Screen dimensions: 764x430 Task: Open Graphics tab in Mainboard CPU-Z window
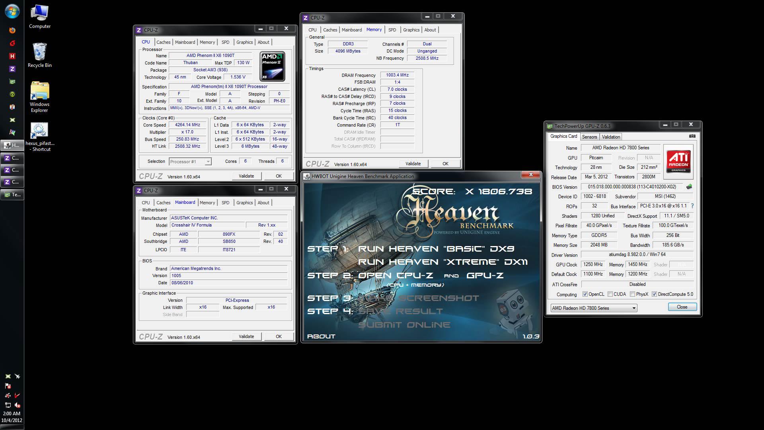[244, 203]
